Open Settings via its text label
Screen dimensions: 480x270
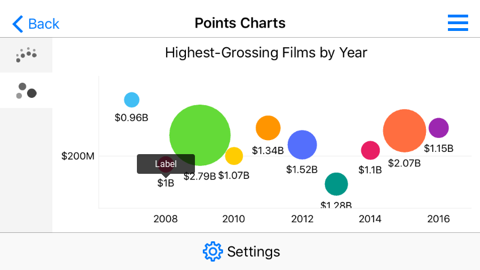click(x=254, y=251)
